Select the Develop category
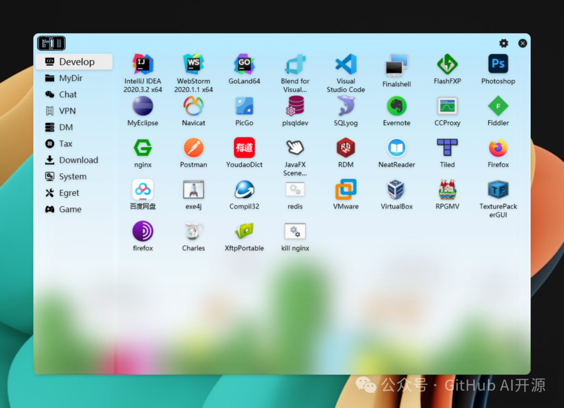Screen dimensions: 564x408 (74, 62)
